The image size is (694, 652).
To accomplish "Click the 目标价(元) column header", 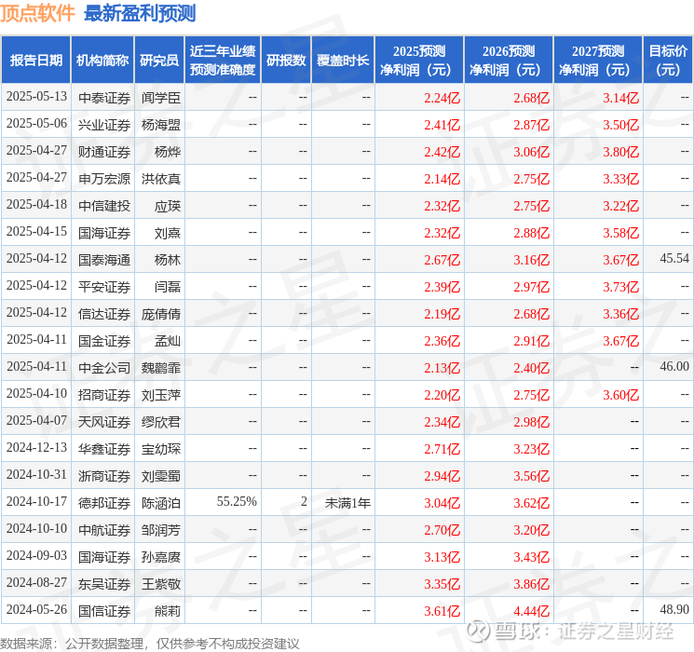I will pos(668,60).
